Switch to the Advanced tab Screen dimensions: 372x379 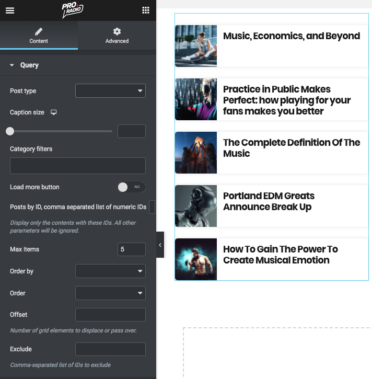[117, 36]
